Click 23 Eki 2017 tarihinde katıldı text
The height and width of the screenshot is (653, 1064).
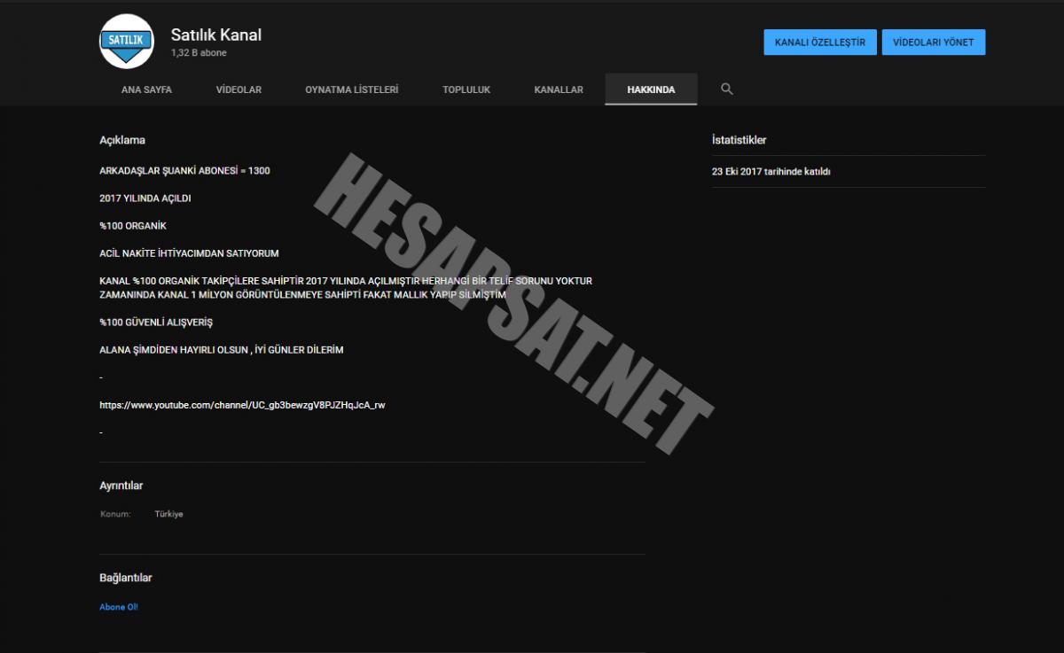[x=771, y=172]
